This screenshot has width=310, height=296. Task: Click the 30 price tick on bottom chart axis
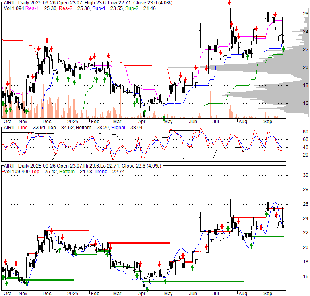(306, 175)
